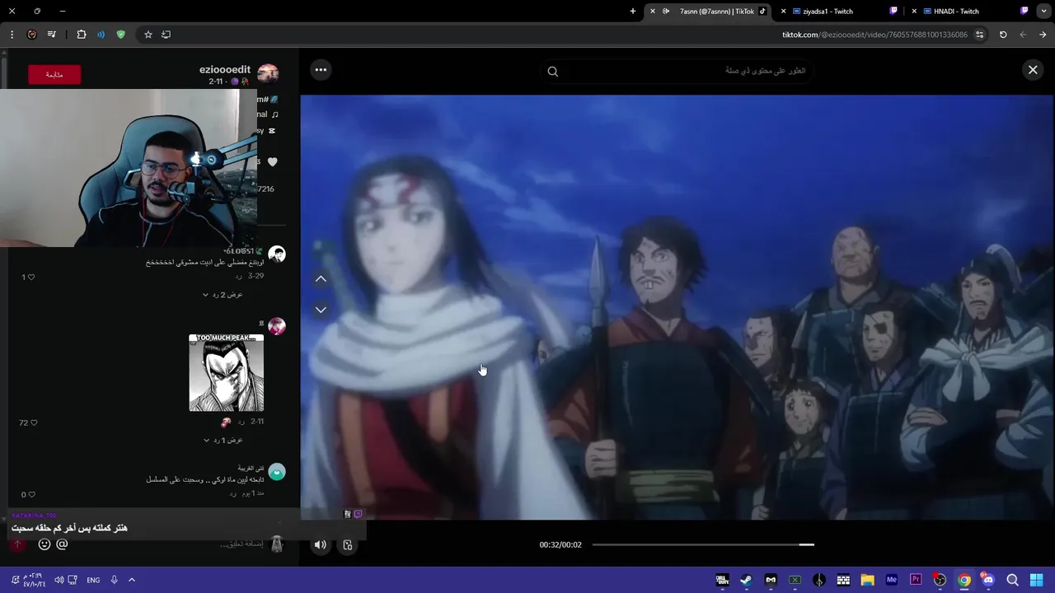1055x593 pixels.
Task: Click the microphone tray icon
Action: (x=114, y=580)
